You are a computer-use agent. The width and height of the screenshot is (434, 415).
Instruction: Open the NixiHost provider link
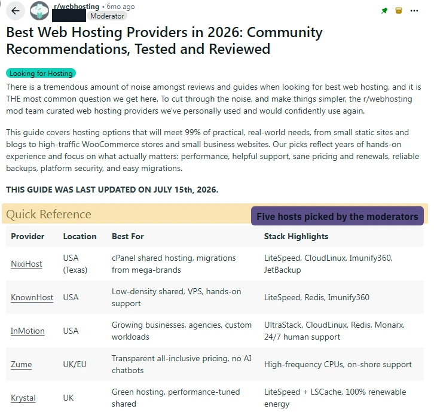click(x=26, y=264)
